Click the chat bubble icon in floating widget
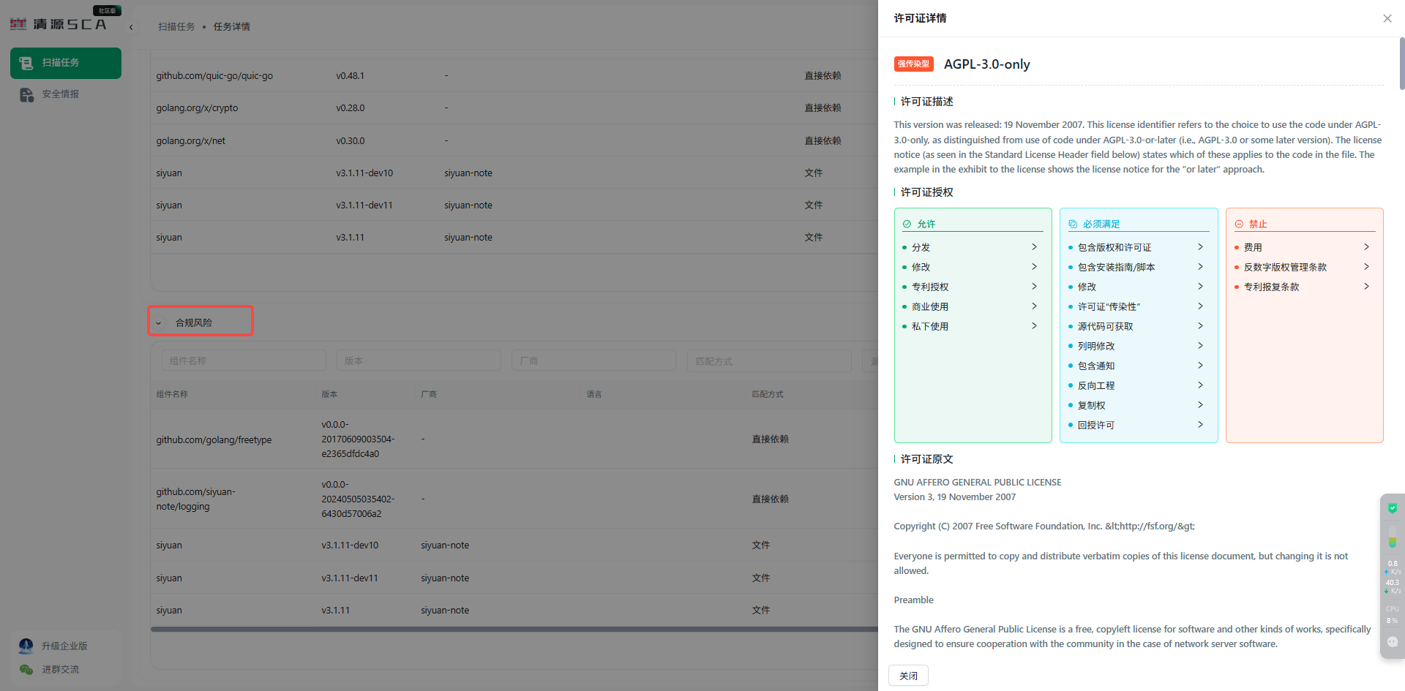The height and width of the screenshot is (691, 1405). click(1392, 641)
